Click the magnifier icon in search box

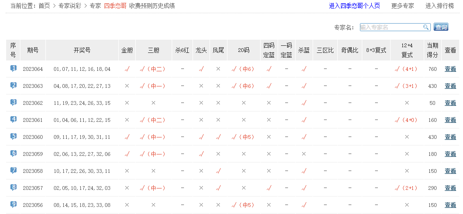[426, 27]
